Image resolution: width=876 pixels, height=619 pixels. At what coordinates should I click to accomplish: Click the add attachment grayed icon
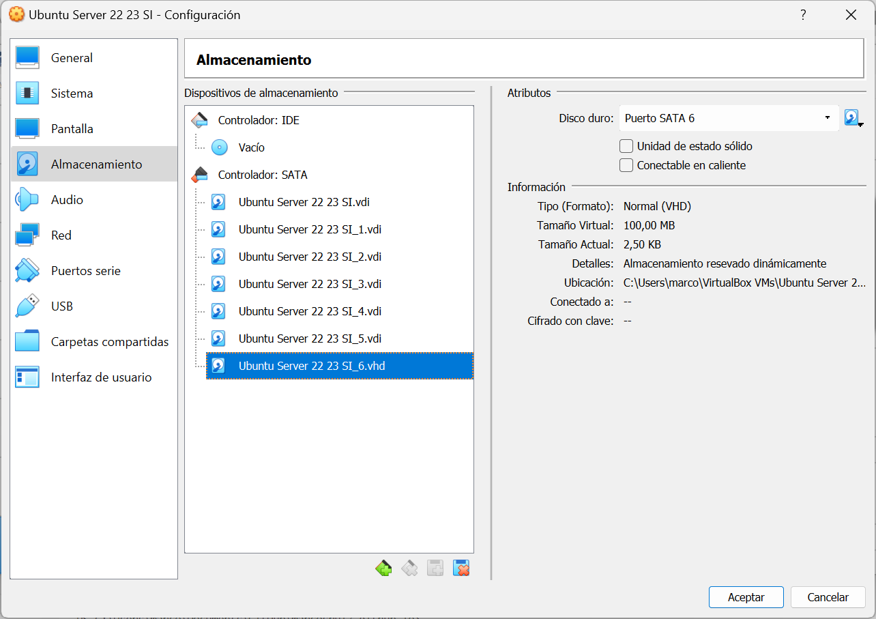coord(435,568)
